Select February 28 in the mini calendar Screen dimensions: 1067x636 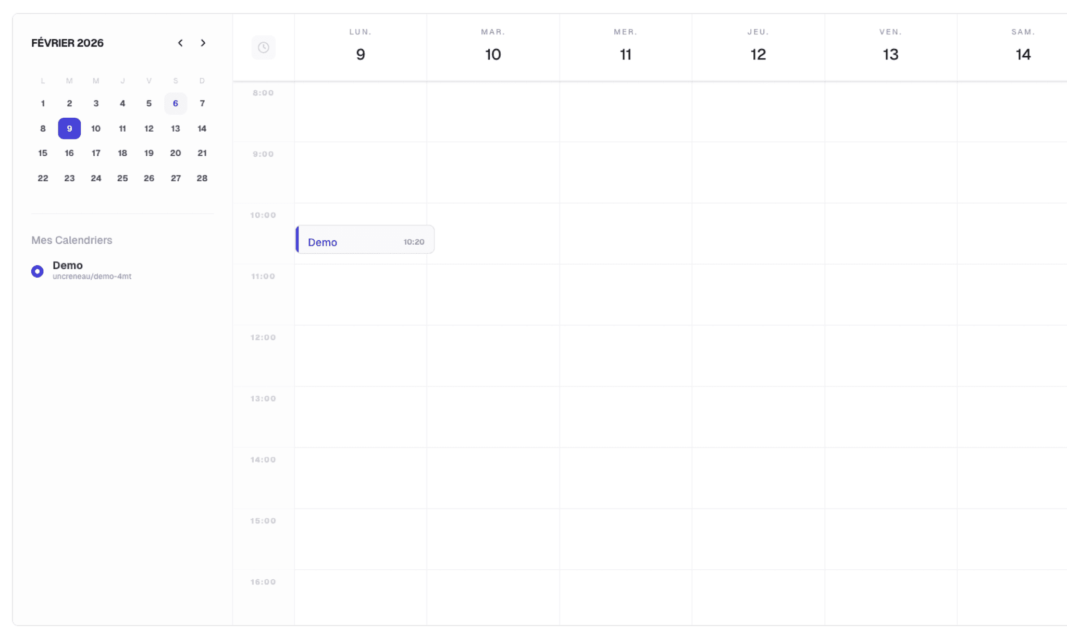tap(202, 178)
